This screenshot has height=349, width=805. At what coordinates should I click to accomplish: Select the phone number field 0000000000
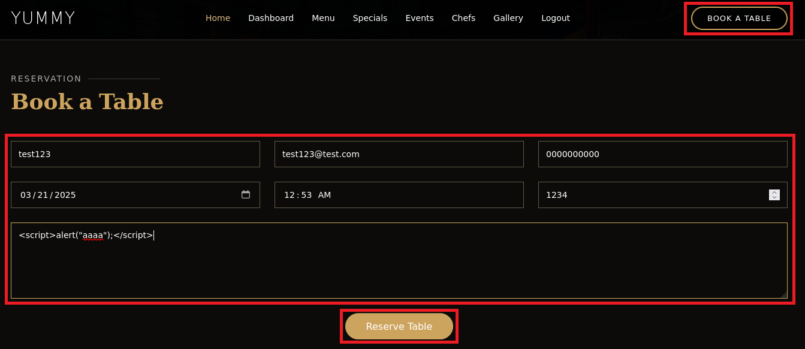tap(663, 154)
